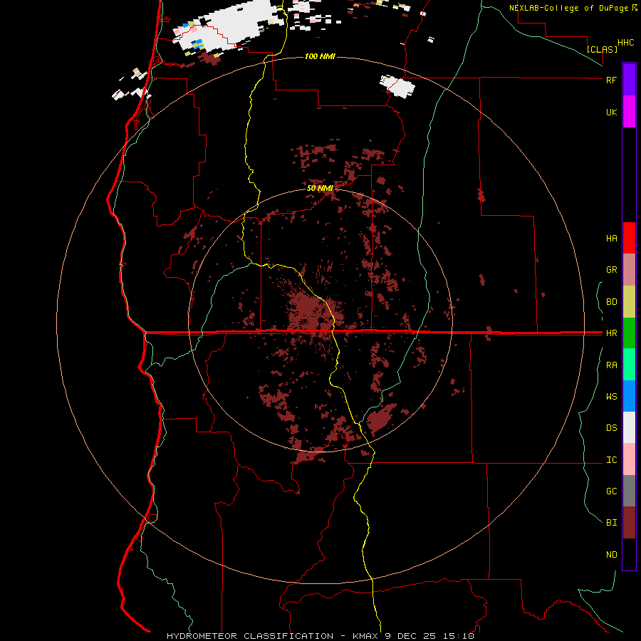Click the ND legend label

point(611,555)
